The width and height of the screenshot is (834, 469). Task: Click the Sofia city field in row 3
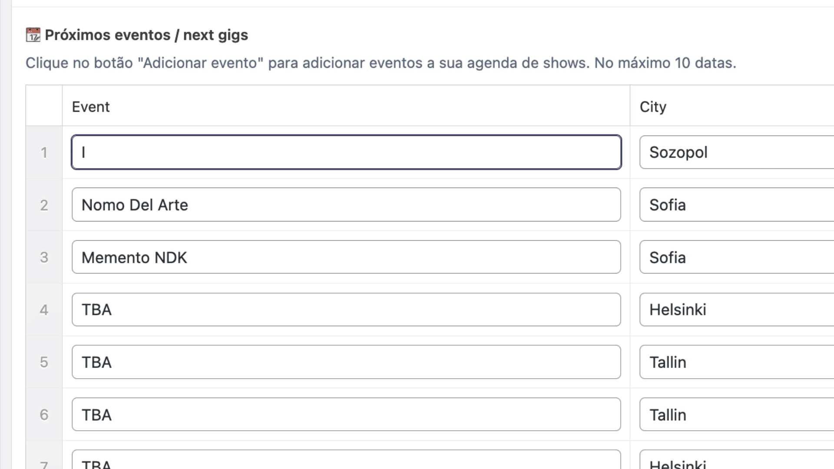(736, 258)
